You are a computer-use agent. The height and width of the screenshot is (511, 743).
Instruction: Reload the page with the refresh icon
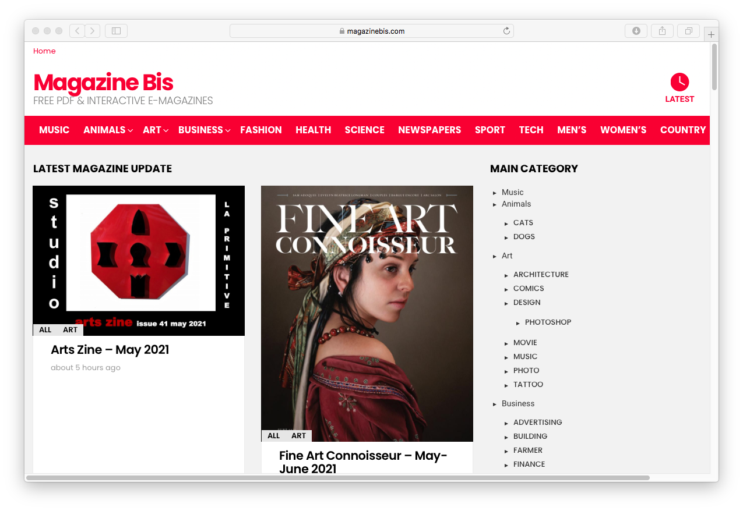tap(506, 31)
